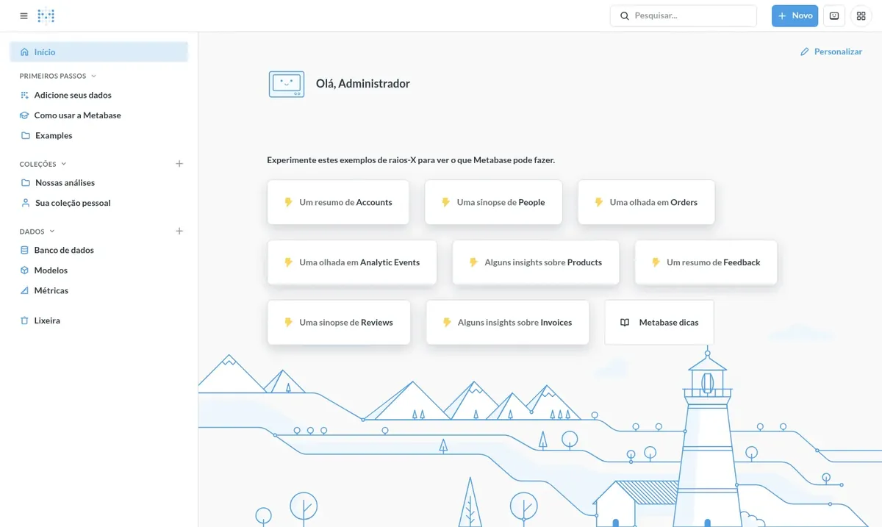Click the Metabase logo icon
Viewport: 882px width, 527px height.
tap(46, 15)
